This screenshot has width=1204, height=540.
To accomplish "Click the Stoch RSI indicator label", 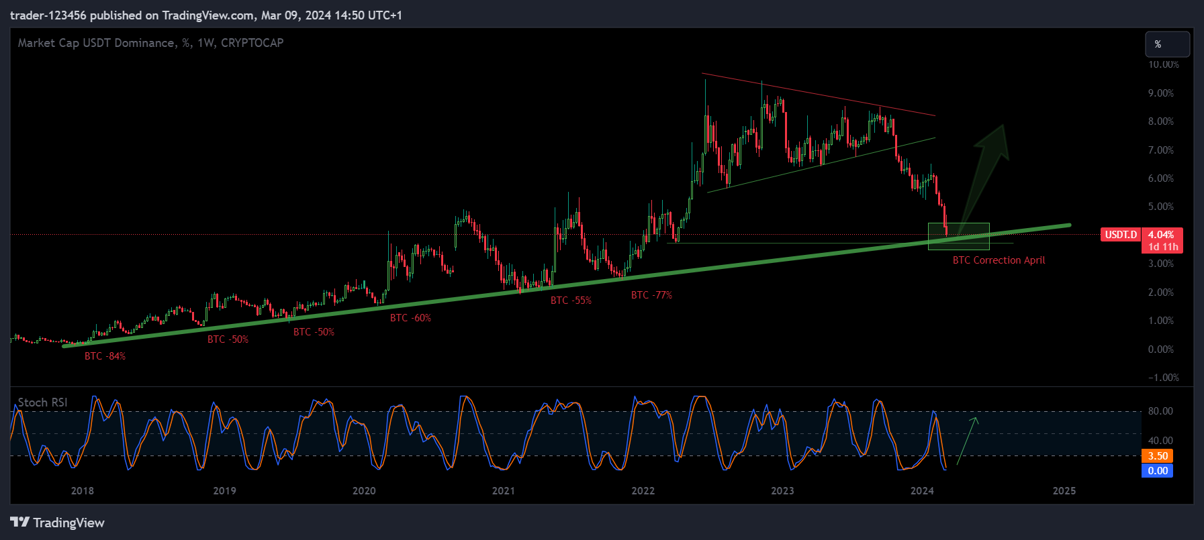I will click(42, 402).
